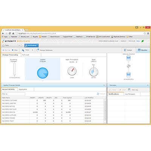Open the Support Portal bookmark
Screen dimensions: 151x151
click(67, 37)
